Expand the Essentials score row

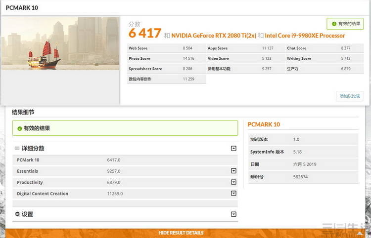point(233,171)
